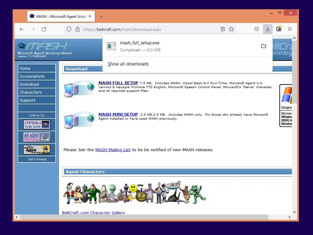
Task: Open the Pocket save icon
Action: pos(257,29)
